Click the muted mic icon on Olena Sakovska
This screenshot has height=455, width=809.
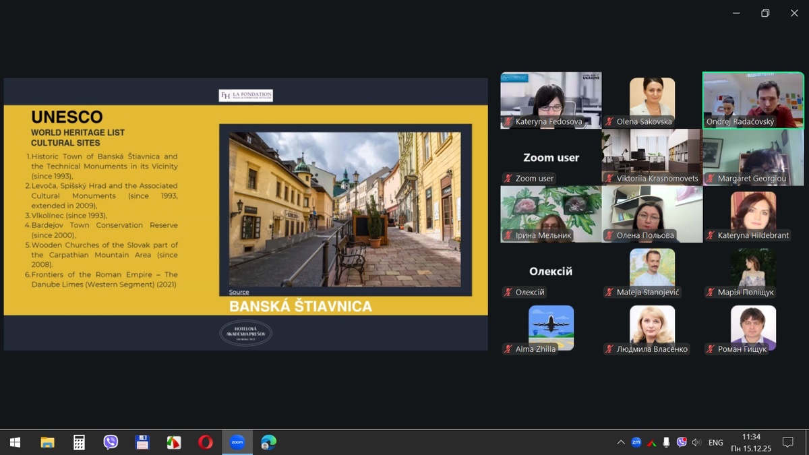point(609,122)
